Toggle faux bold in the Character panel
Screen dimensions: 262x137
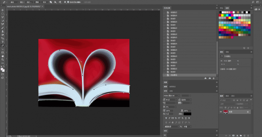click(x=166, y=118)
